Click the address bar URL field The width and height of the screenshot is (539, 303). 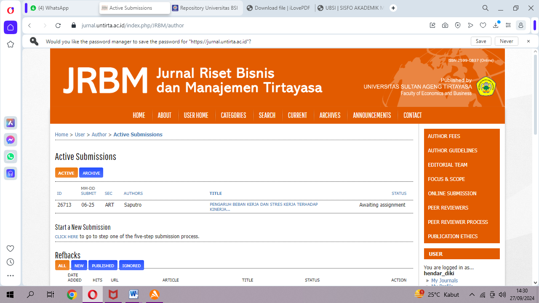pos(248,25)
